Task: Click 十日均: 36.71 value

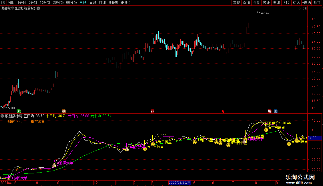Action: pos(56,116)
